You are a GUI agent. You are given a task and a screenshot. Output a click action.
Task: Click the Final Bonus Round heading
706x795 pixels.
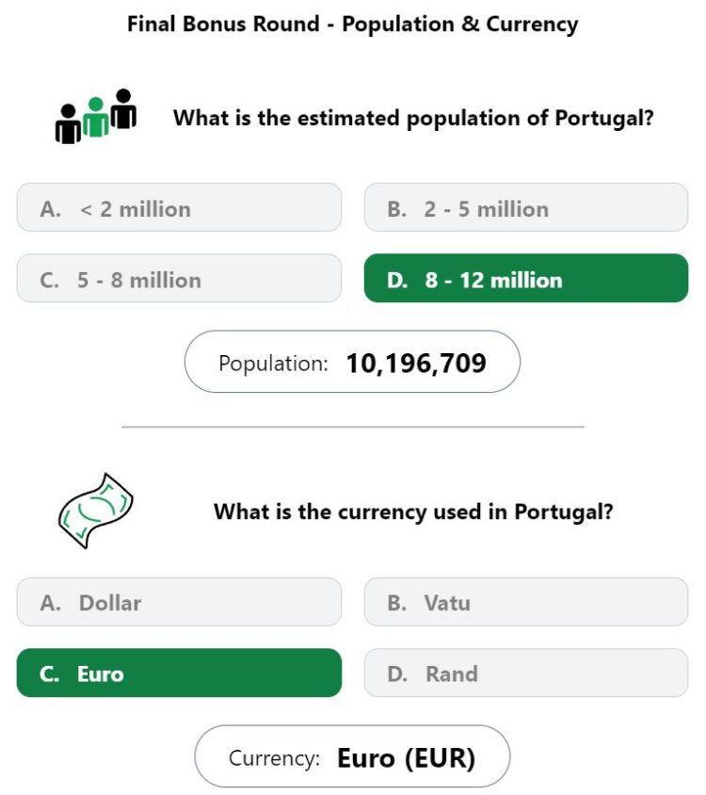point(352,24)
